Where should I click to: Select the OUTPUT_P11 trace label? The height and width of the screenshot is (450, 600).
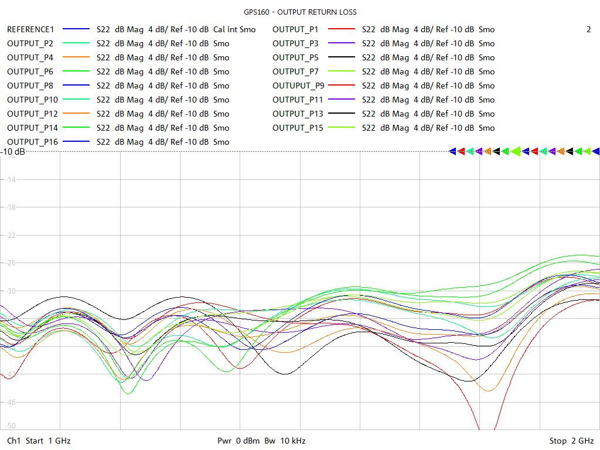click(x=298, y=100)
